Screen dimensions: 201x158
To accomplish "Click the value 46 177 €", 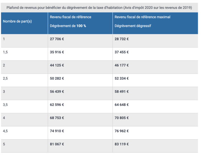I will click(x=122, y=65).
